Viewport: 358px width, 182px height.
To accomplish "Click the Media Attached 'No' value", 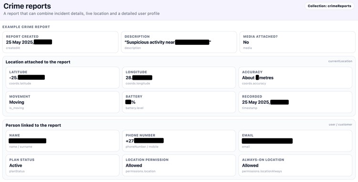I will [246, 42].
